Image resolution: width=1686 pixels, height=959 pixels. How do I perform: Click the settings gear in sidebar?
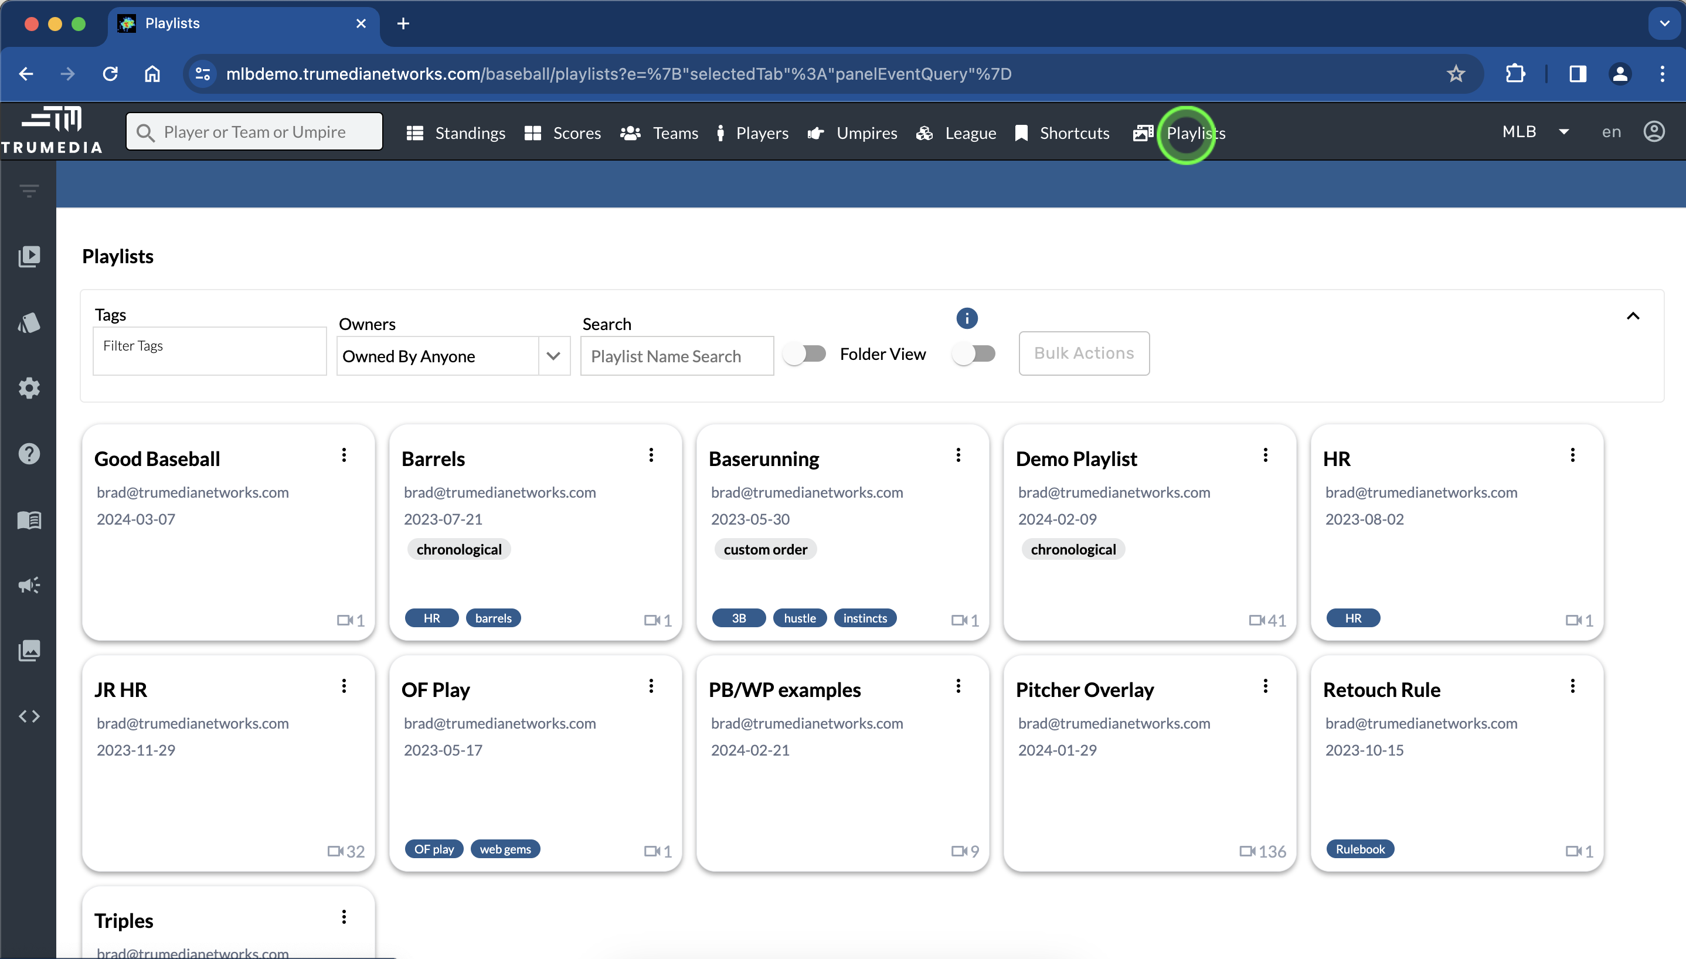click(x=29, y=388)
